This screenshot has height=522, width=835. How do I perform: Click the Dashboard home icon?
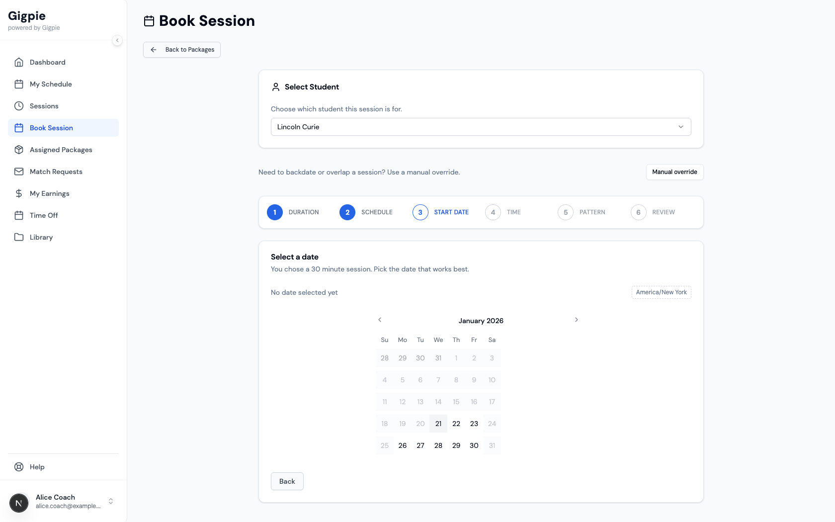[x=19, y=62]
